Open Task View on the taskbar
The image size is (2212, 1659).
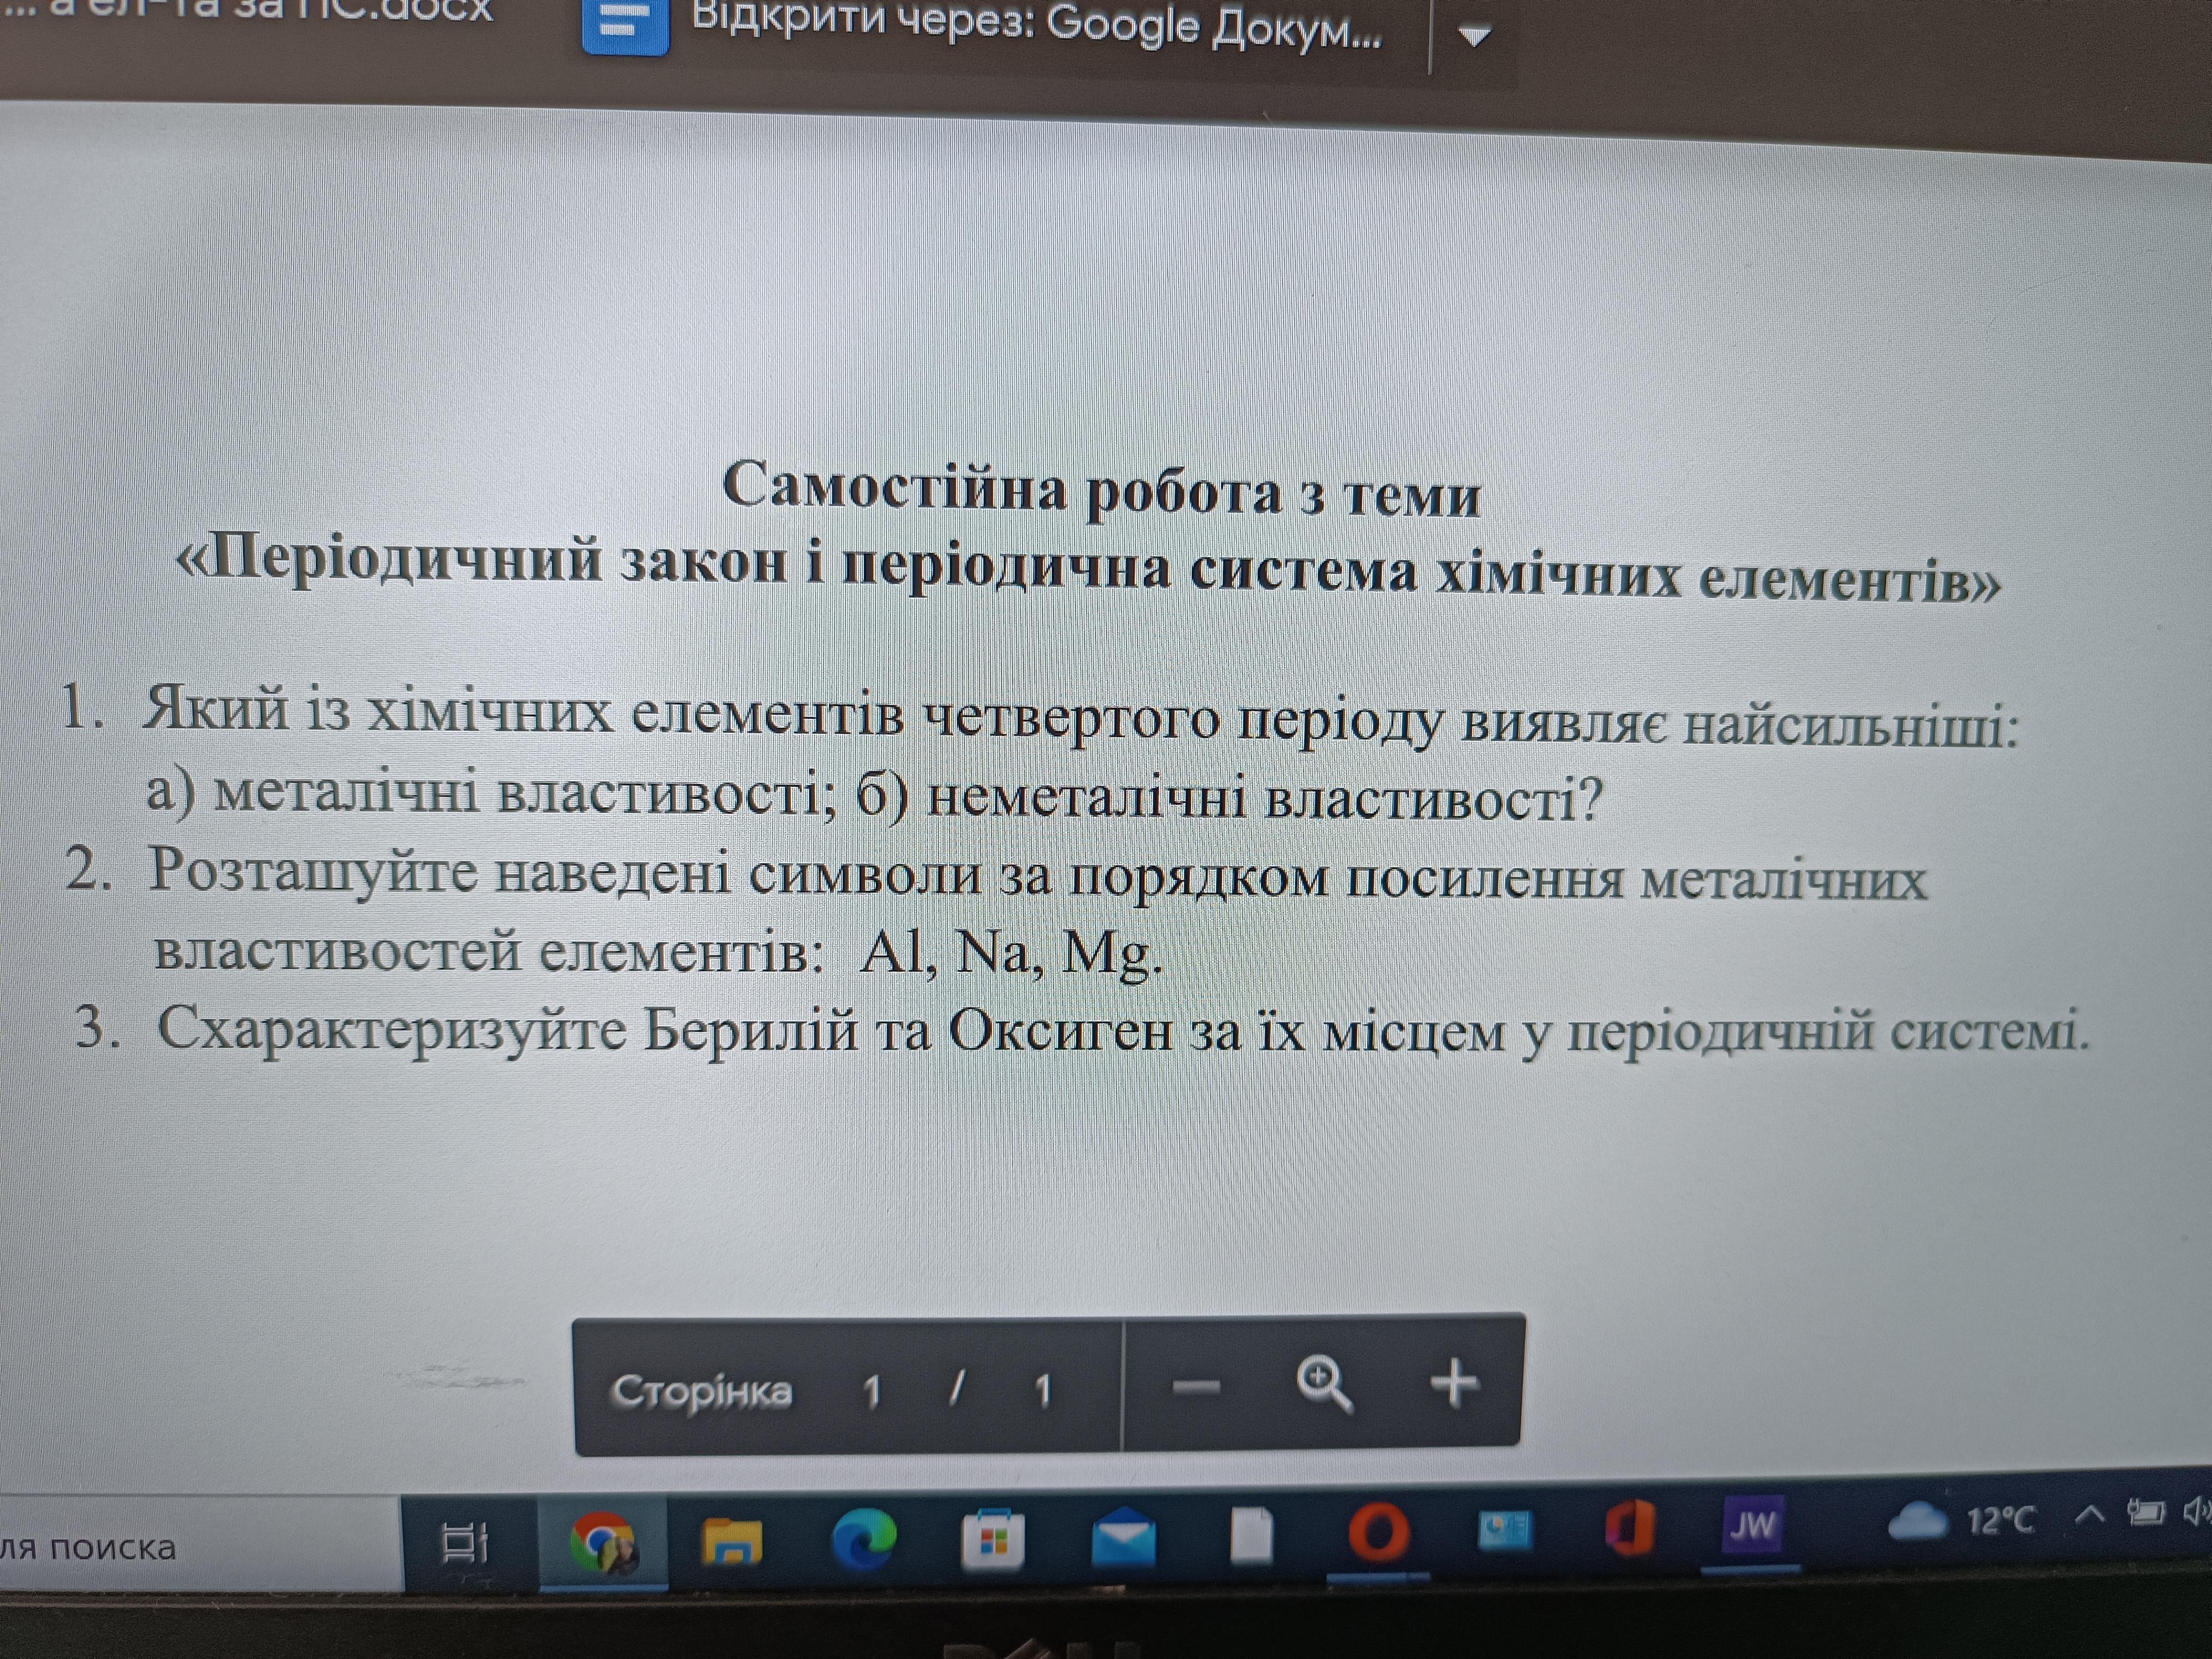[465, 1541]
